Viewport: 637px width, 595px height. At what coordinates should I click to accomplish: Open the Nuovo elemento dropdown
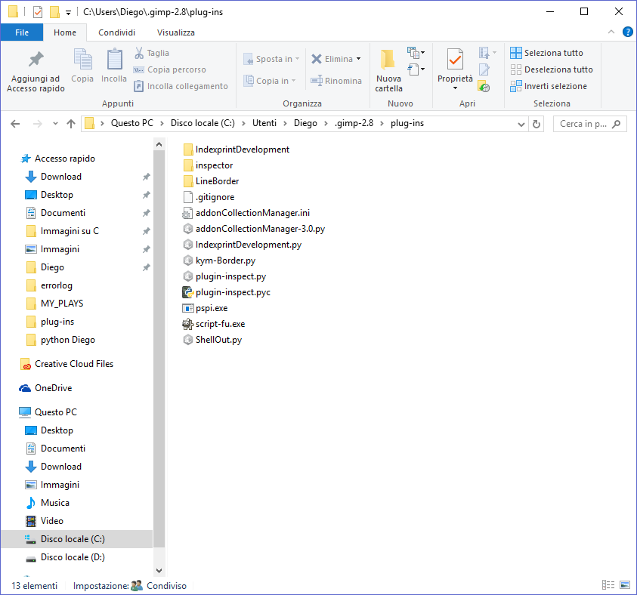point(416,52)
